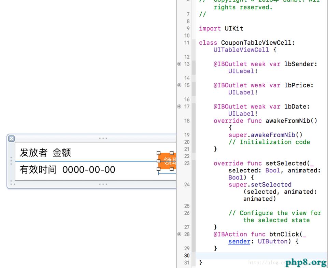Toggle a breakpoint on line 19
Screen dimensions: 328x268
click(x=186, y=135)
